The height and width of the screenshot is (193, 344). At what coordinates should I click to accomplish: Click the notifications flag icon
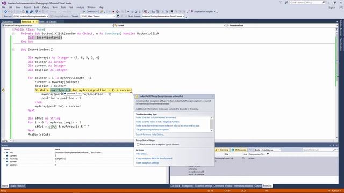281,2
